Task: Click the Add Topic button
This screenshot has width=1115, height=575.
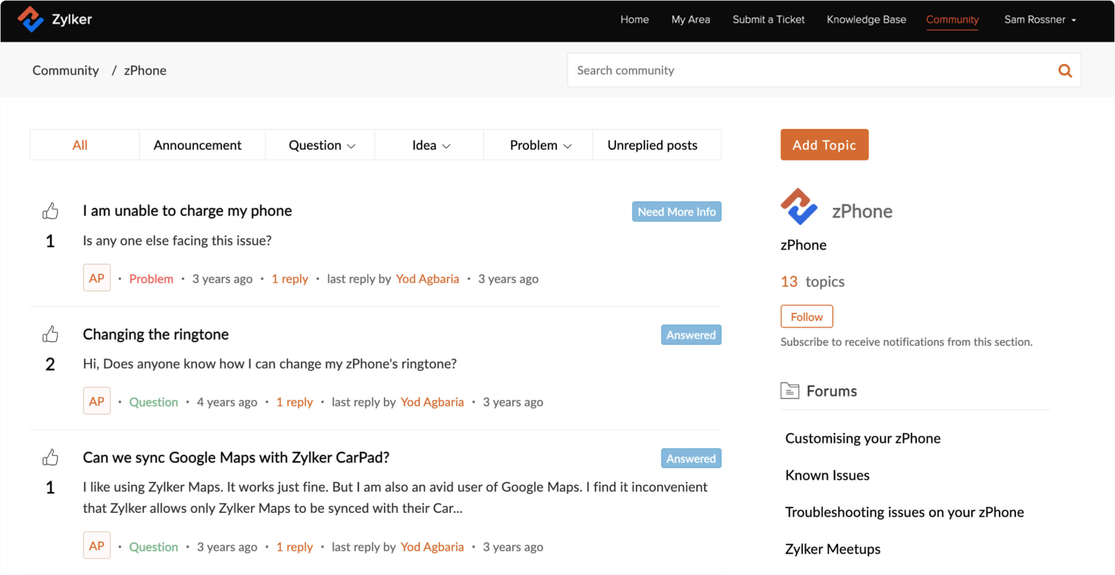Action: 824,145
